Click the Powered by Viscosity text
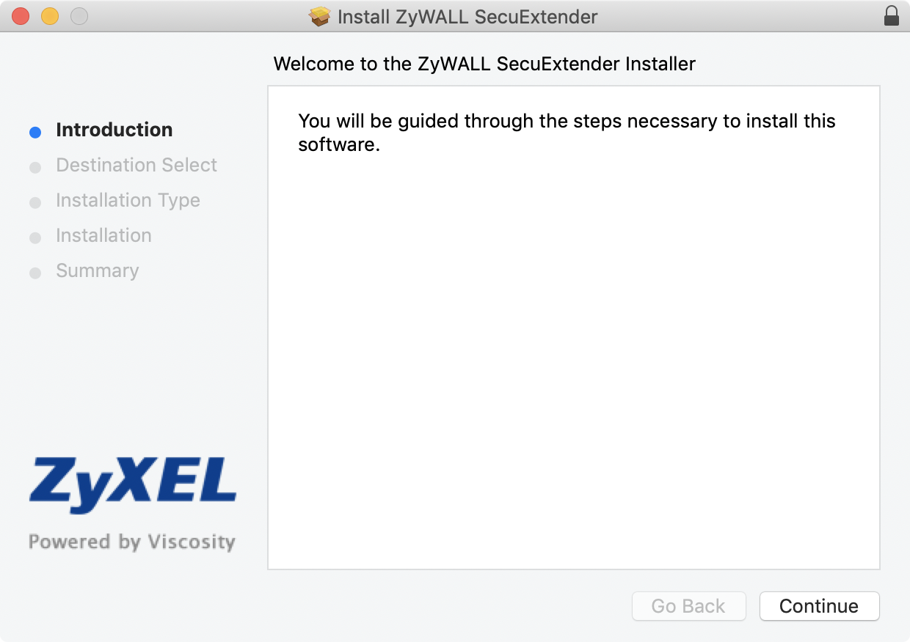The image size is (910, 642). click(132, 542)
